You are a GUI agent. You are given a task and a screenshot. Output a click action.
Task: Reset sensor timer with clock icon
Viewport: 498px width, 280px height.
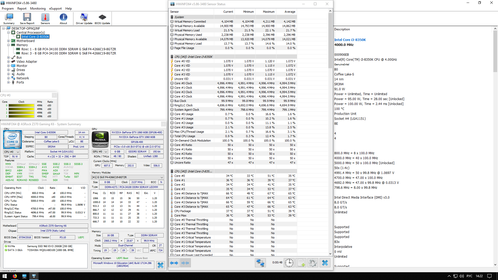coord(289,263)
